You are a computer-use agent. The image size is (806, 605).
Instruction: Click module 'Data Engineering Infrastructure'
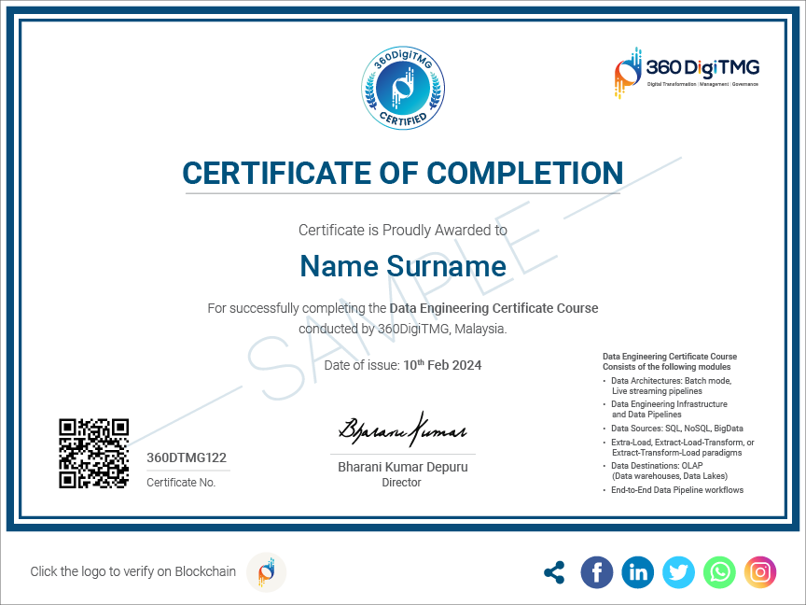tap(669, 404)
